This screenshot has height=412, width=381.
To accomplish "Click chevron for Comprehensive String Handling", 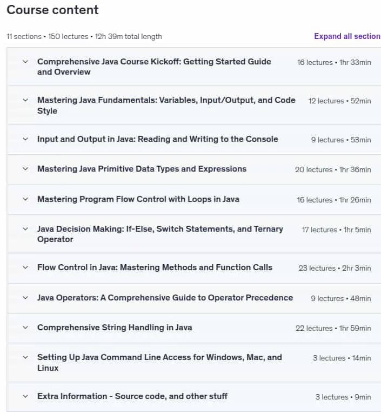I will [x=25, y=328].
